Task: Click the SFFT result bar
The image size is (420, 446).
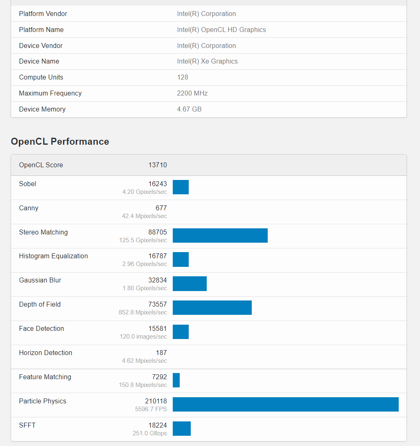Action: [181, 429]
